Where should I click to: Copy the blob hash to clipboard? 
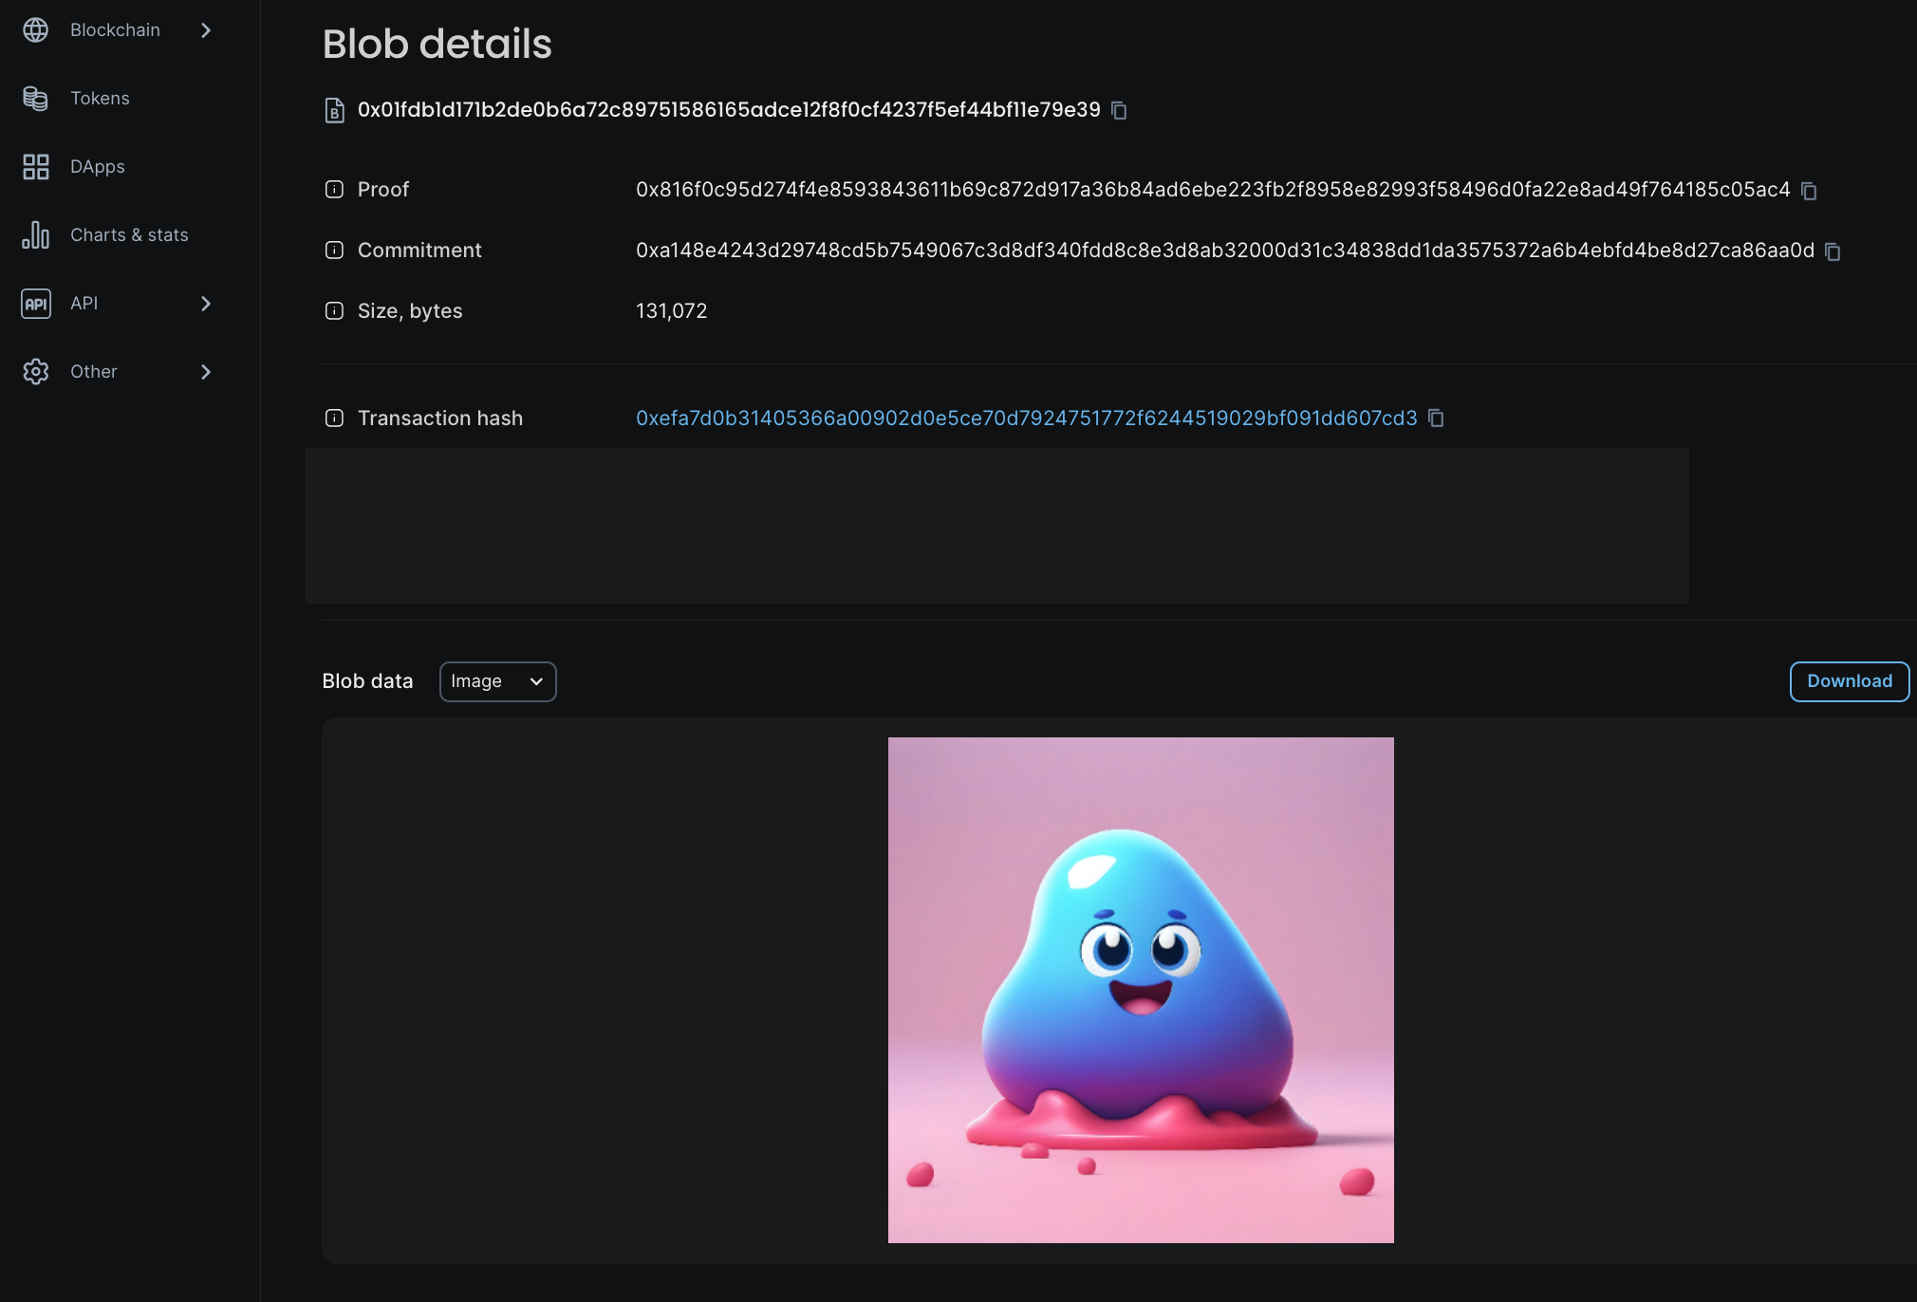tap(1119, 111)
